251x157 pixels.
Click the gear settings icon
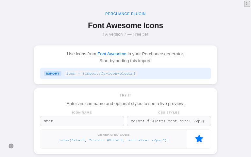pos(11,146)
